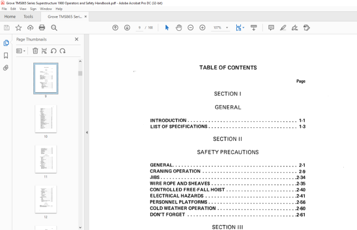This screenshot has height=230, width=357.
Task: Select page 11 thumbnail
Action: (x=46, y=159)
